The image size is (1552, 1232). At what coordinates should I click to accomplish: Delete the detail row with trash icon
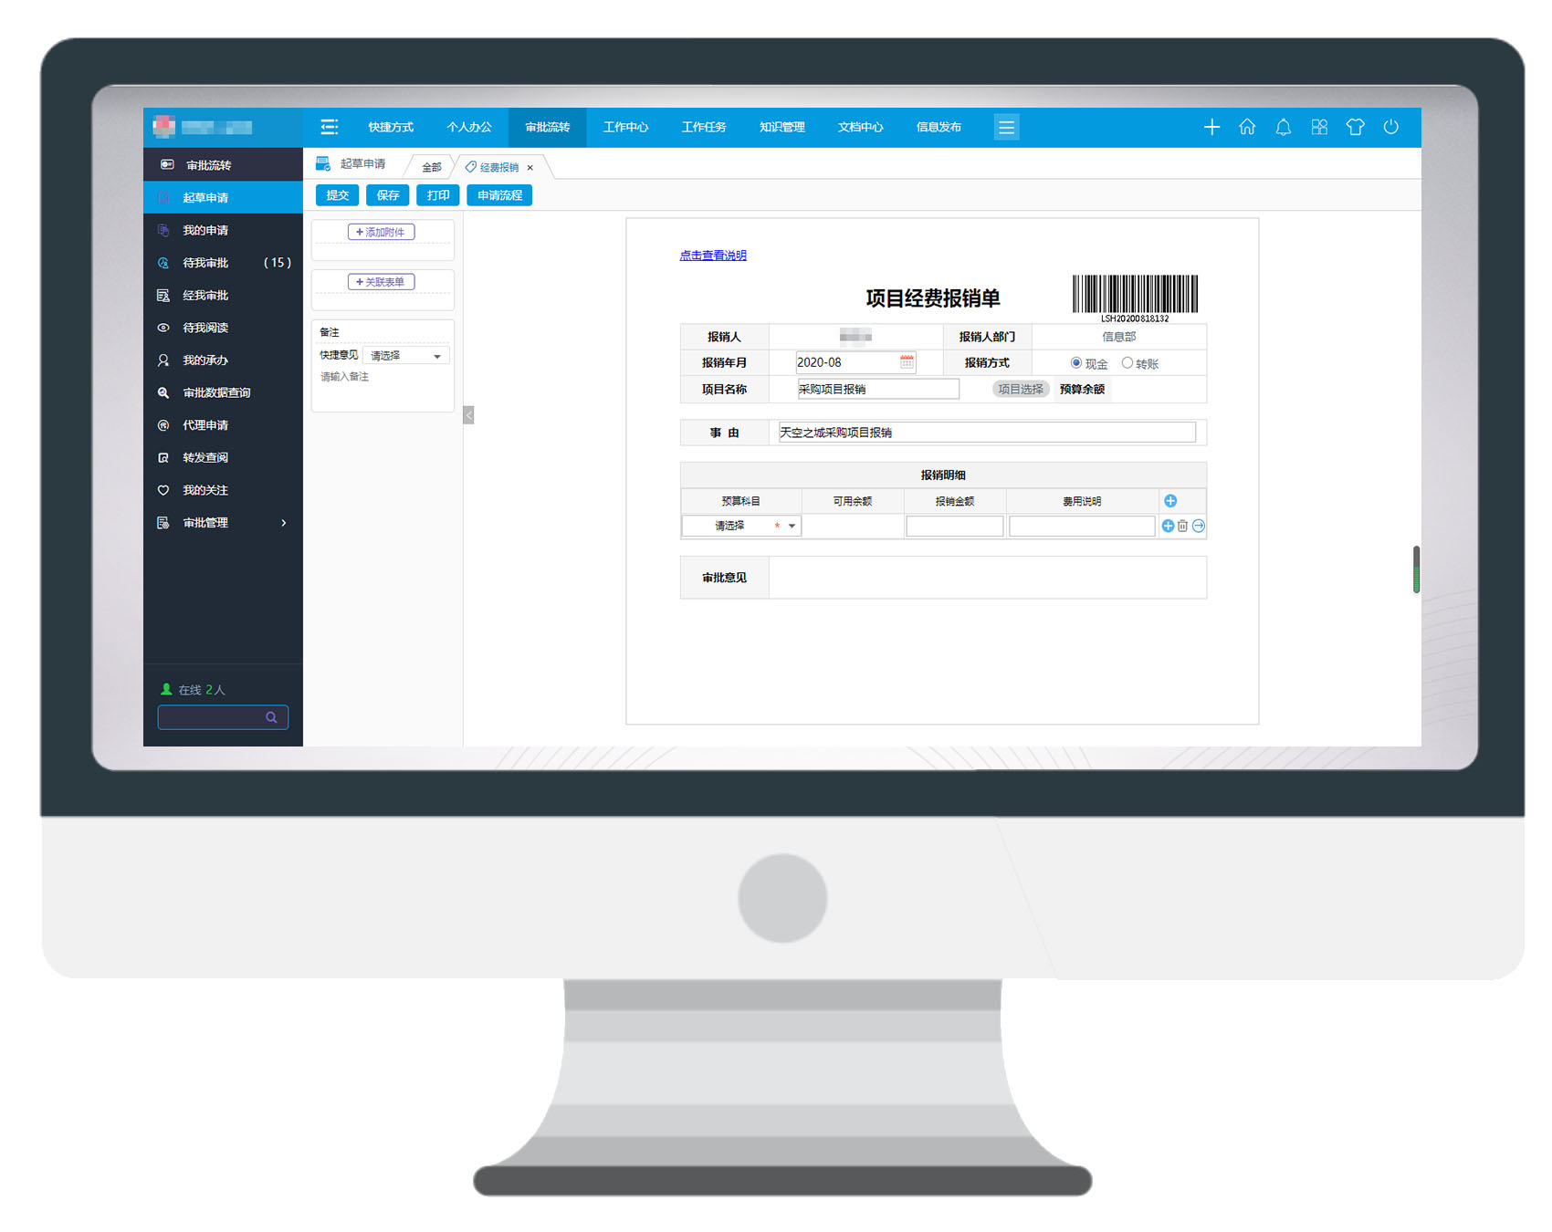(x=1182, y=526)
